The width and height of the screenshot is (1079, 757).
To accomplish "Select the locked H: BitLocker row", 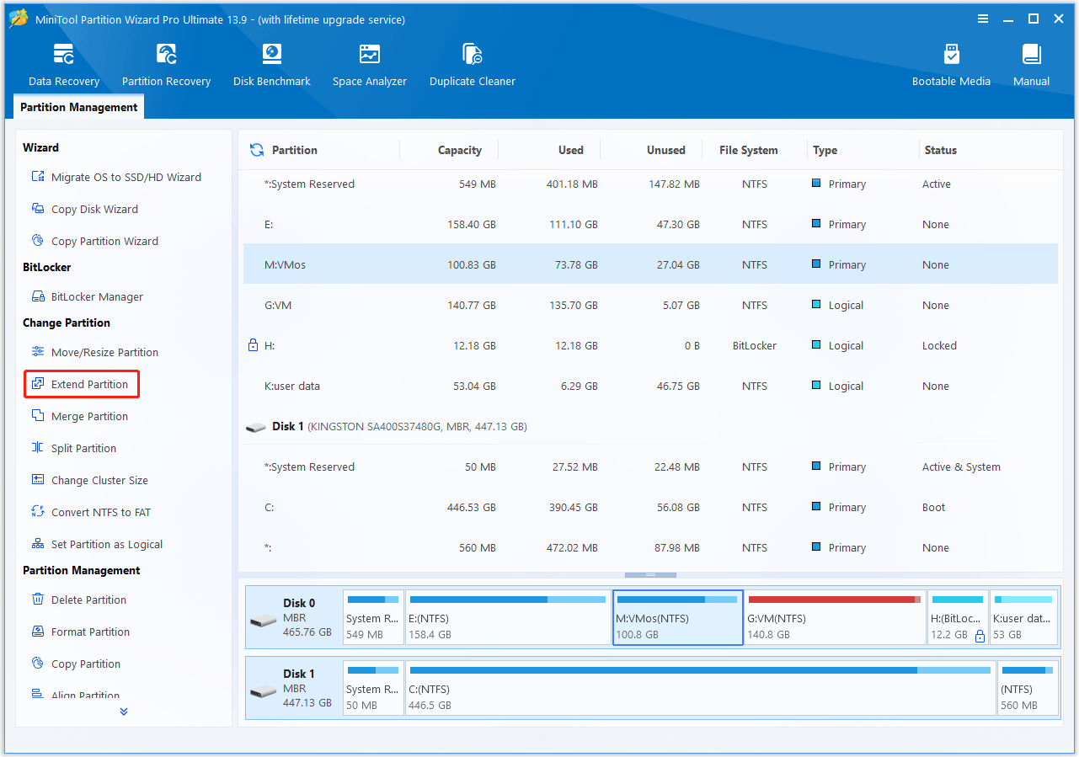I will (x=650, y=345).
